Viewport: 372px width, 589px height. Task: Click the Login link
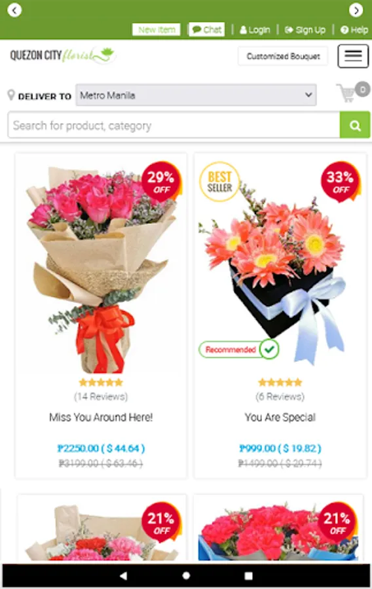(x=255, y=30)
